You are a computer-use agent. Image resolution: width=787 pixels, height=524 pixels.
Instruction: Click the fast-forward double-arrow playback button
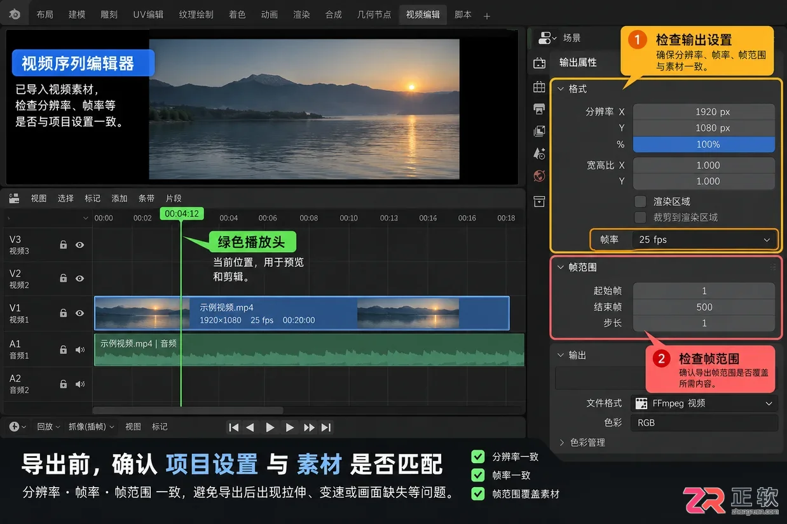309,427
